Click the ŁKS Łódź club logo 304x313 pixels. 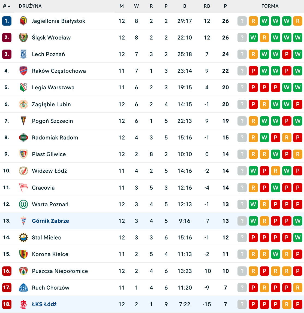[x=23, y=304]
